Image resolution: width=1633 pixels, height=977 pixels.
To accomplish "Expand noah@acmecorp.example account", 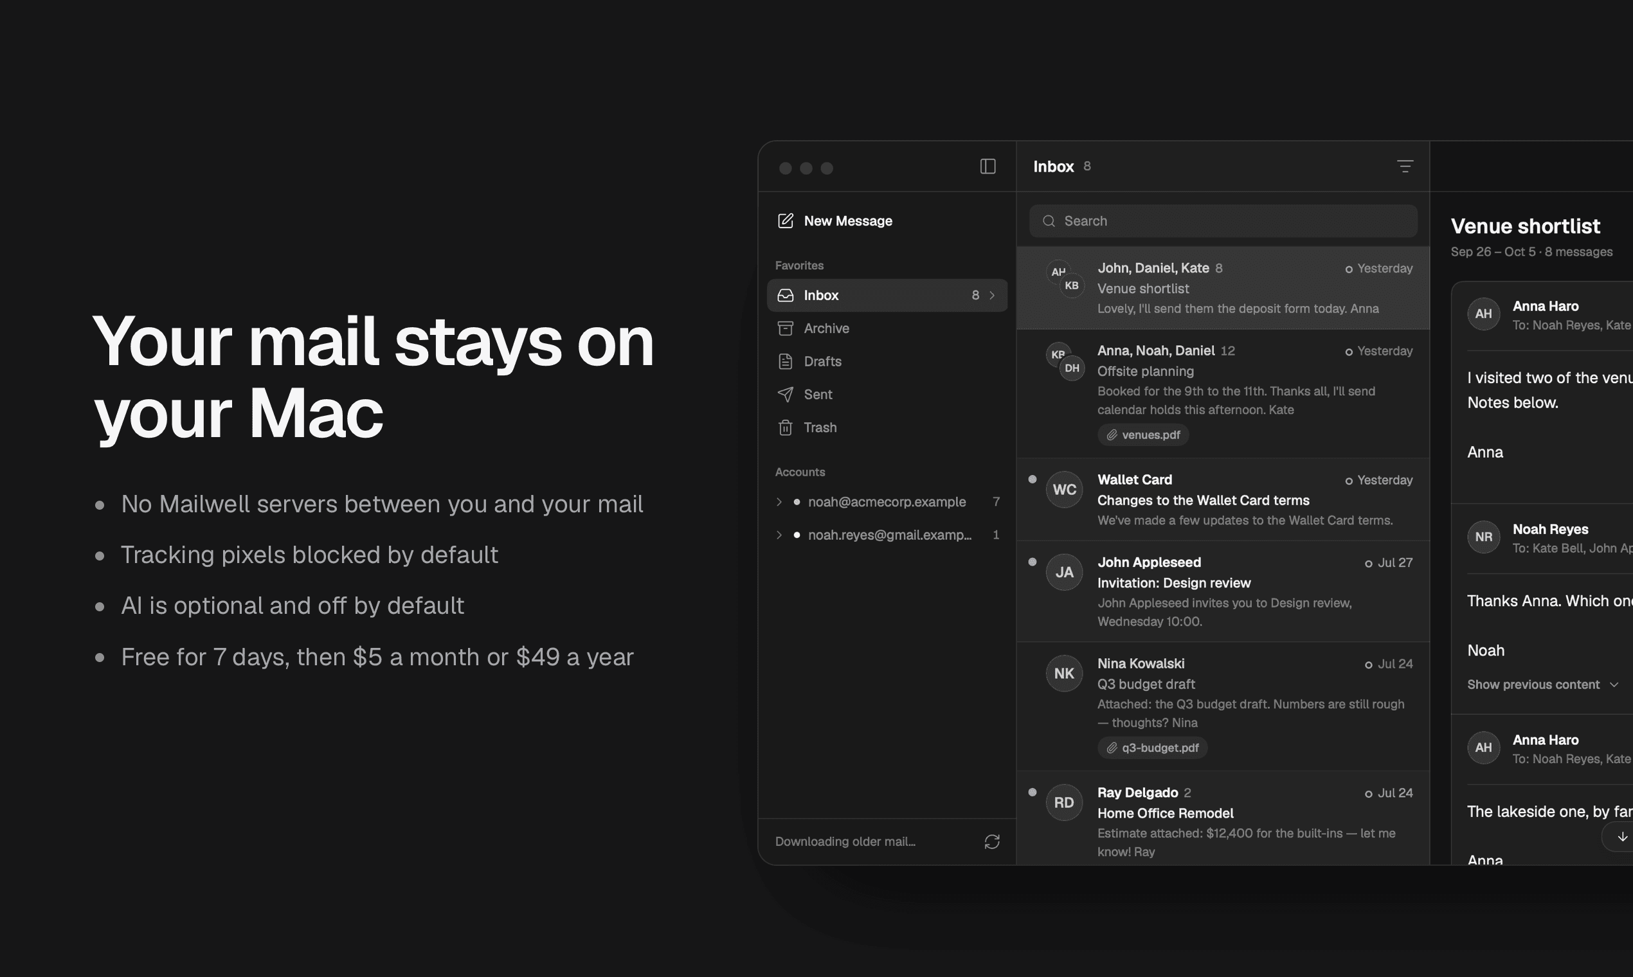I will 779,501.
